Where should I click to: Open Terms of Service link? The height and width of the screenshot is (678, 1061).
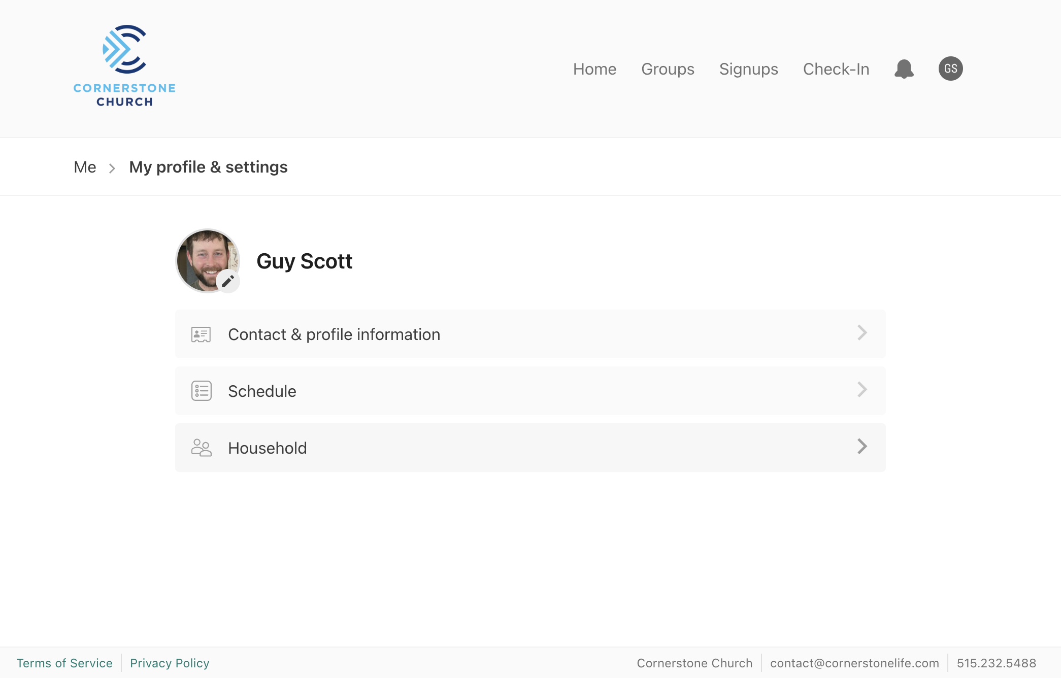coord(64,663)
